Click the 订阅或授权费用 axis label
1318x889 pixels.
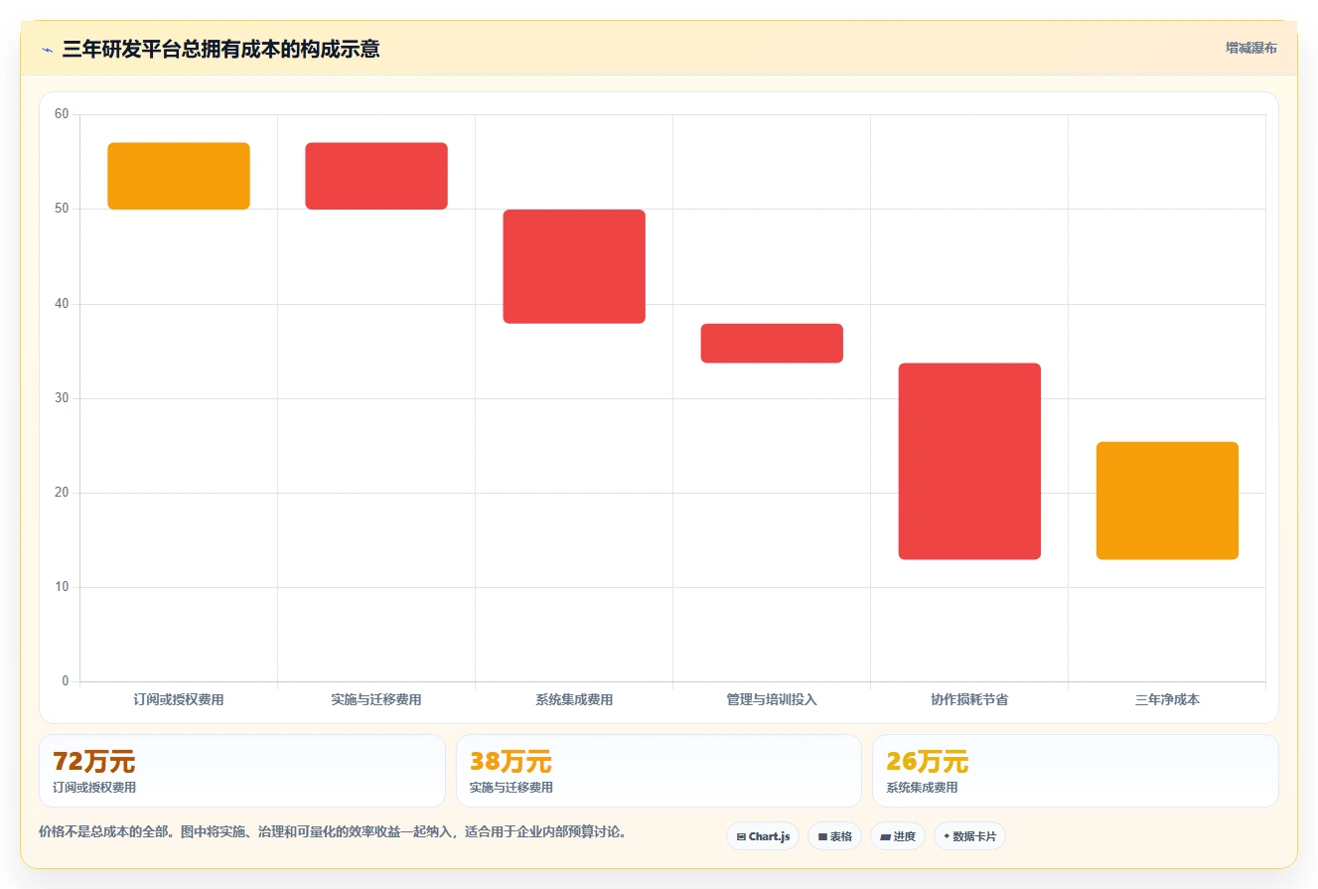(x=179, y=699)
